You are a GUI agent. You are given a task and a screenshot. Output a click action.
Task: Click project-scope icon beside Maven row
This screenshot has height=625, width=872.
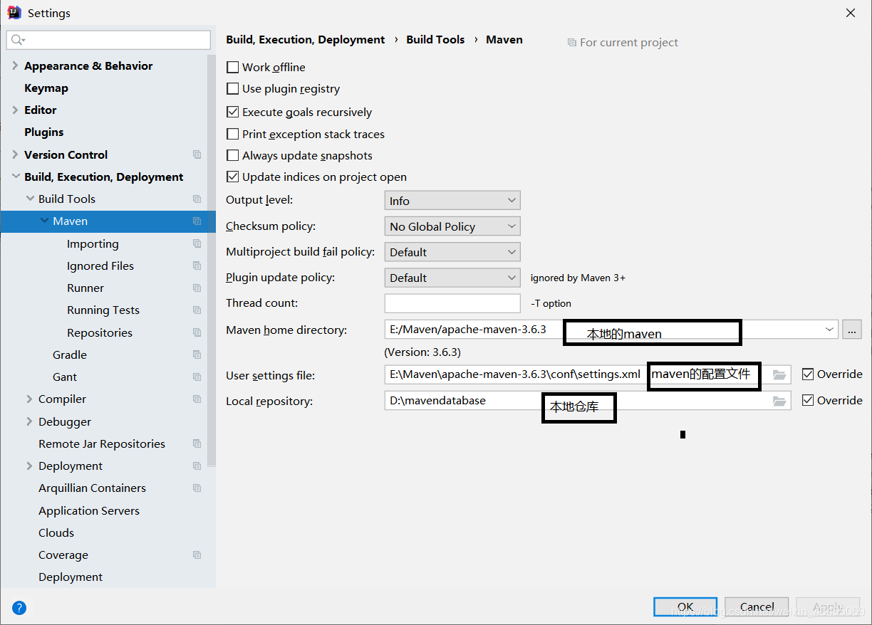tap(197, 221)
